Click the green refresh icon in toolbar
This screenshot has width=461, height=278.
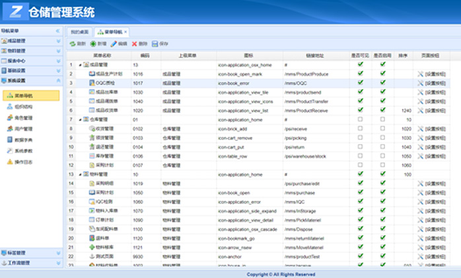73,44
